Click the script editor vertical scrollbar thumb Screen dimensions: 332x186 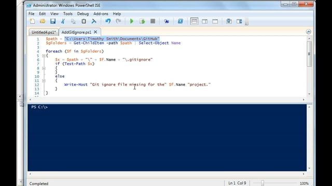(309, 54)
